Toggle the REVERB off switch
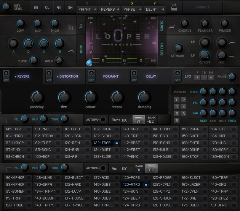This screenshot has width=240, height=211. 6,76
